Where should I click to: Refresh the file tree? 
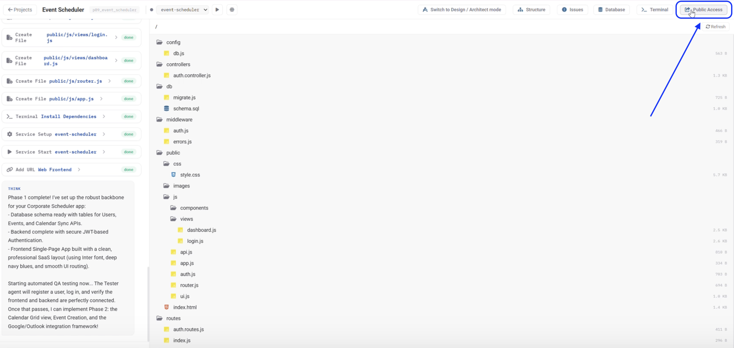(x=715, y=26)
